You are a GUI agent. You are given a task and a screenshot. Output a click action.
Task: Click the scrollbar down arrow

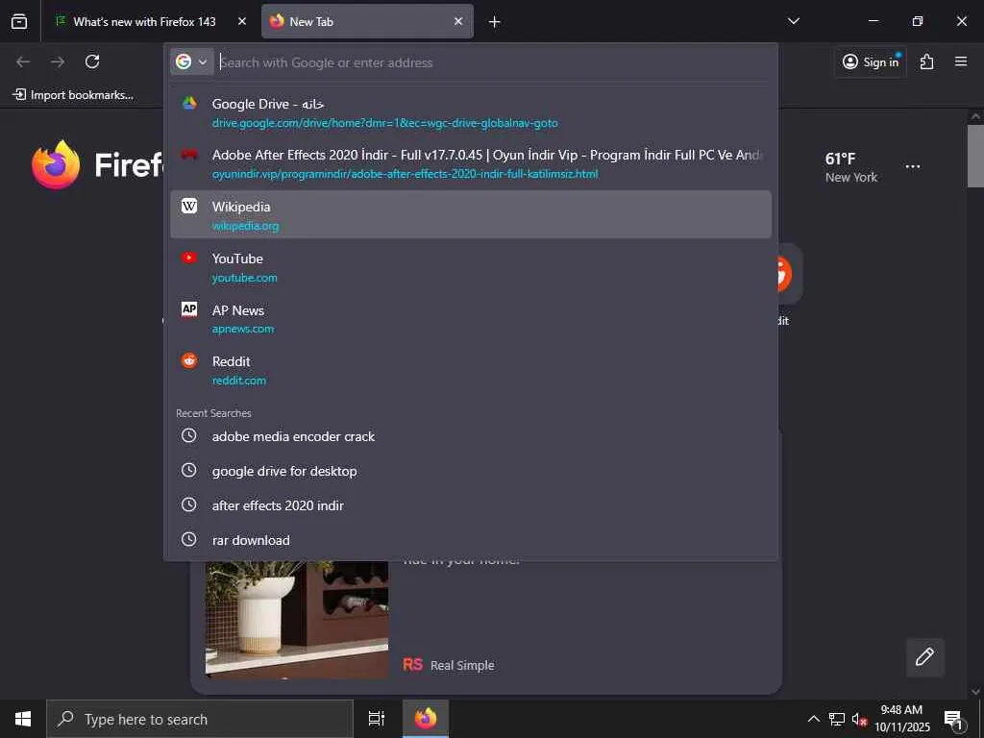tap(975, 692)
